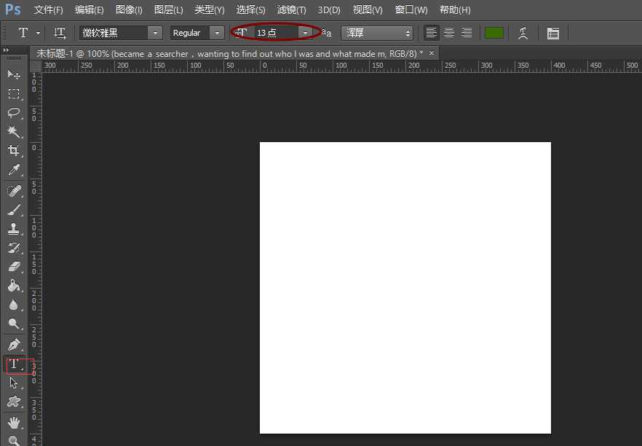Screen dimensions: 642x446
Task: Click the Horizontal Type tool
Action: [14, 364]
